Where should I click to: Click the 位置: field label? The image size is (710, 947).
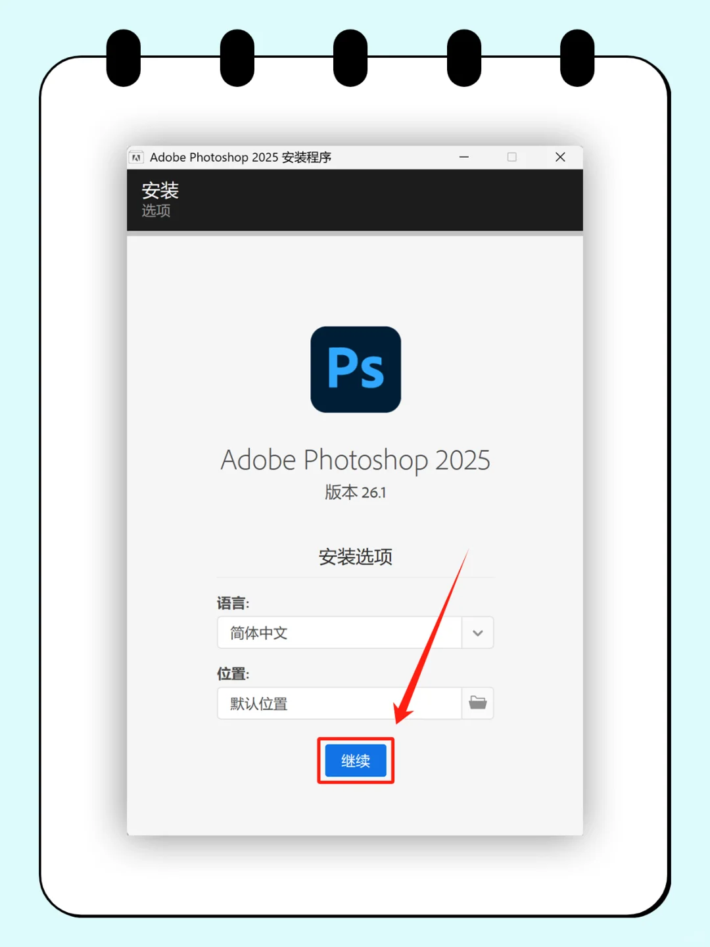[x=233, y=673]
